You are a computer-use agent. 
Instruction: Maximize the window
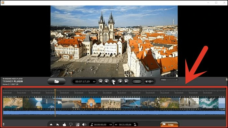(x=216, y=3)
